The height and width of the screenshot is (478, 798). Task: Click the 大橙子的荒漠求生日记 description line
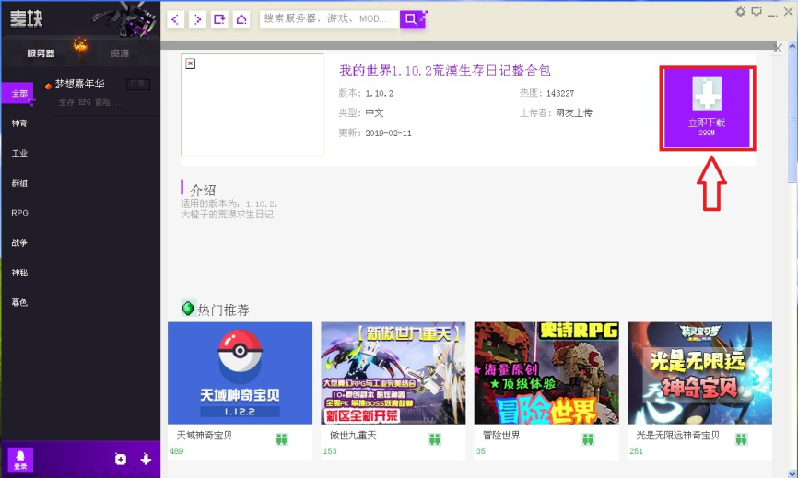pyautogui.click(x=227, y=214)
